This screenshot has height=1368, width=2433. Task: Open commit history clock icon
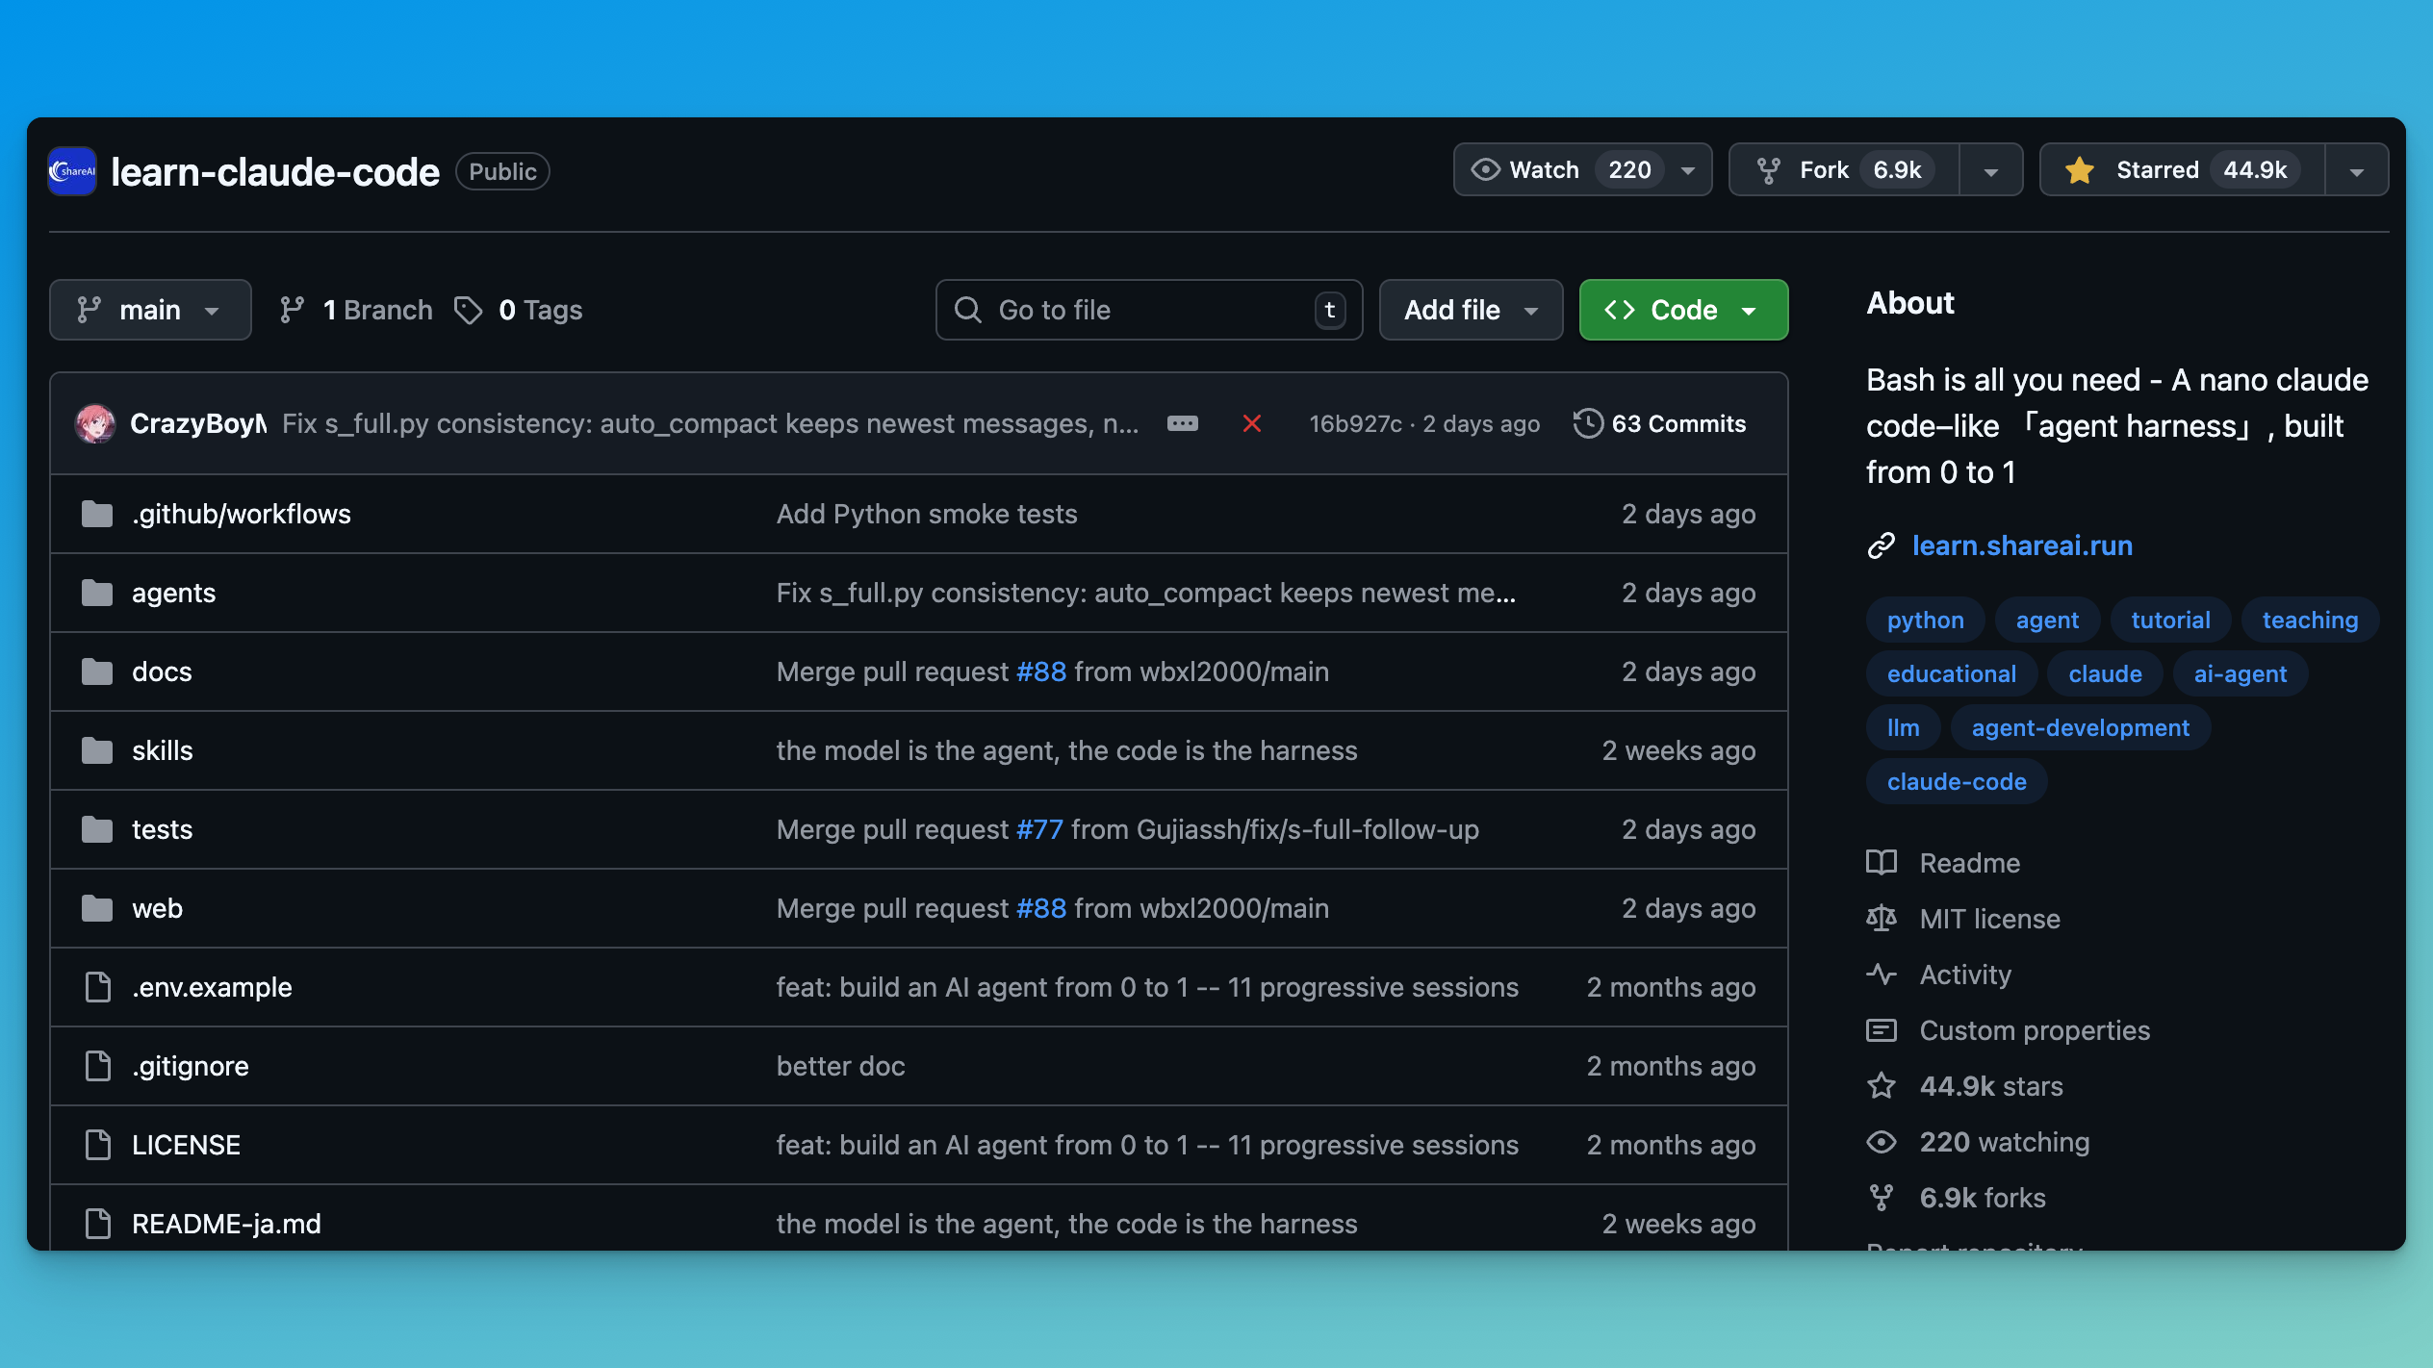1588,423
